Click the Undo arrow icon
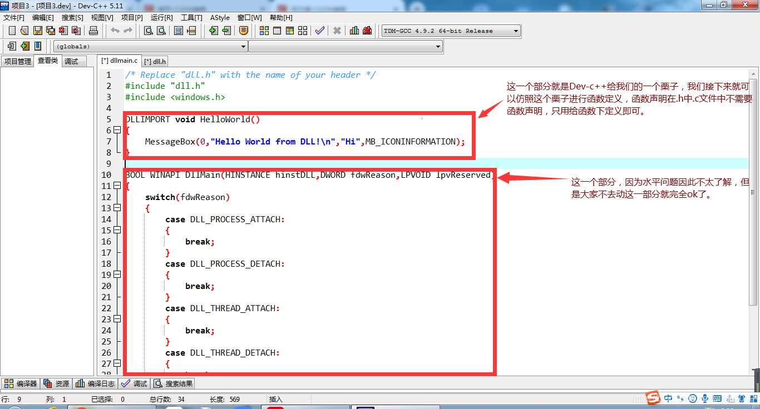The height and width of the screenshot is (409, 760). [115, 31]
